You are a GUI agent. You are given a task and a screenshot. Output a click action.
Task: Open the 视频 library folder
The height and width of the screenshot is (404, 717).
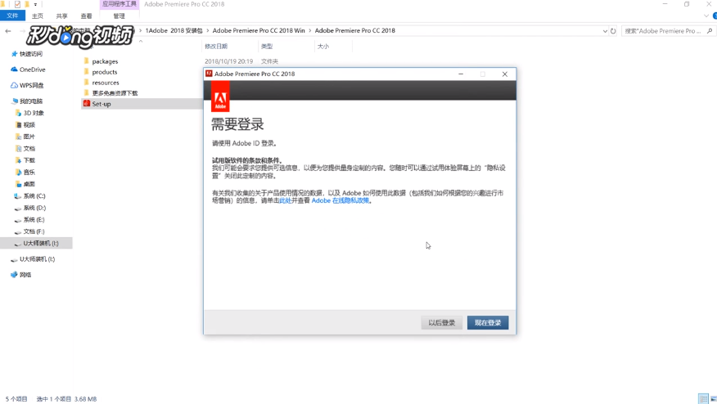(x=29, y=125)
